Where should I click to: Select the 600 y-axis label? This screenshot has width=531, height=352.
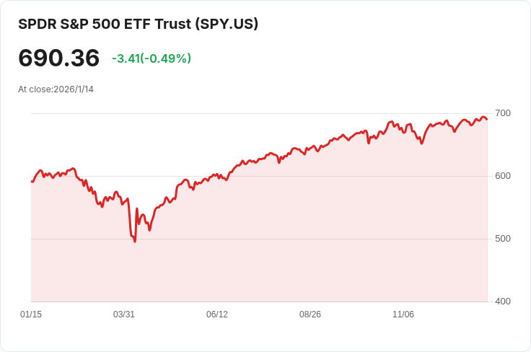click(502, 176)
